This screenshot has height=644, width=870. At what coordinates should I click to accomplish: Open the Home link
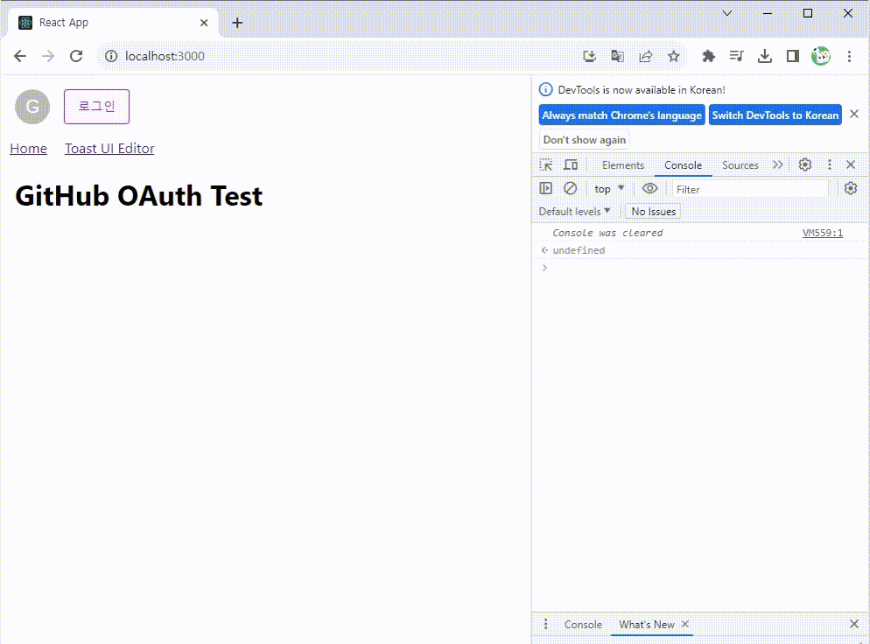coord(28,149)
